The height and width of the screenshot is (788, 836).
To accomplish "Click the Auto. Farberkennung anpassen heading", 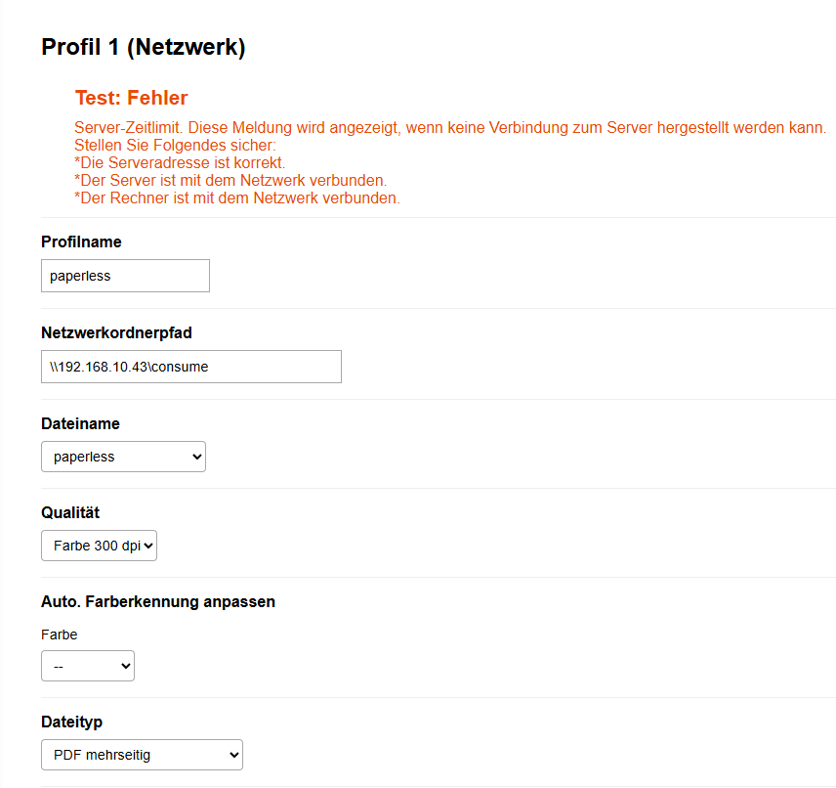I will (157, 601).
